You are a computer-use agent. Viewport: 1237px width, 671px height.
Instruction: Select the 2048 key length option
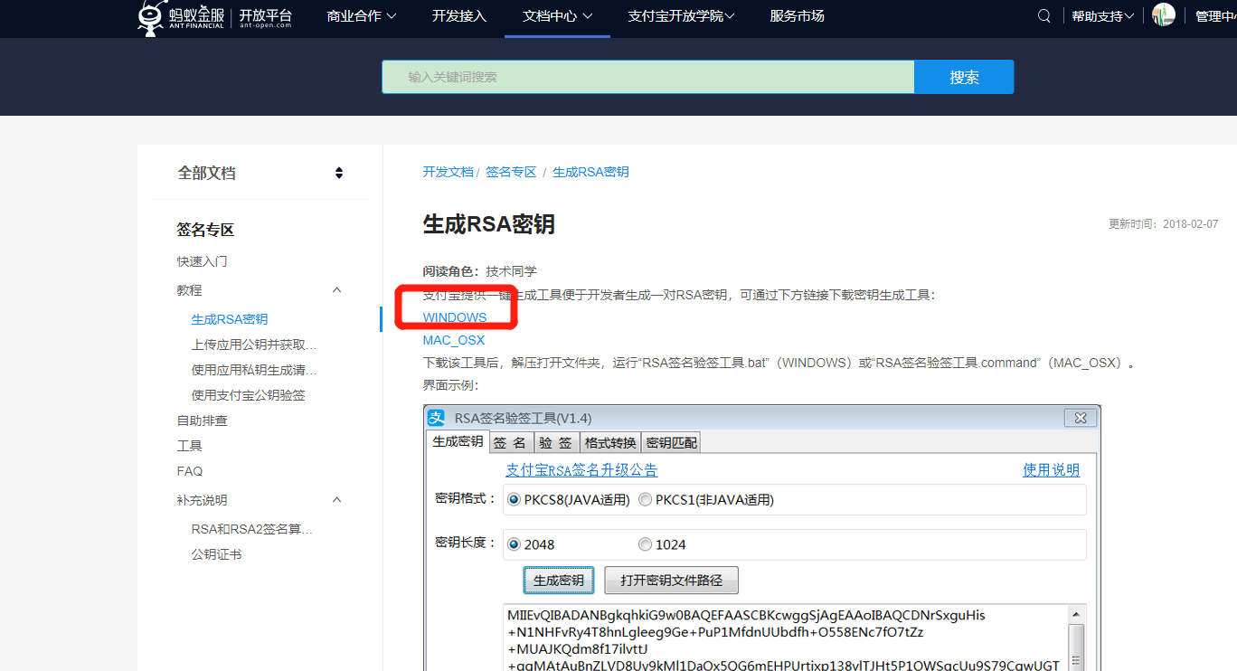pos(515,544)
